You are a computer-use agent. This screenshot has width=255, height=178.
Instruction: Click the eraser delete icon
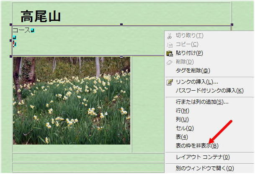170,62
